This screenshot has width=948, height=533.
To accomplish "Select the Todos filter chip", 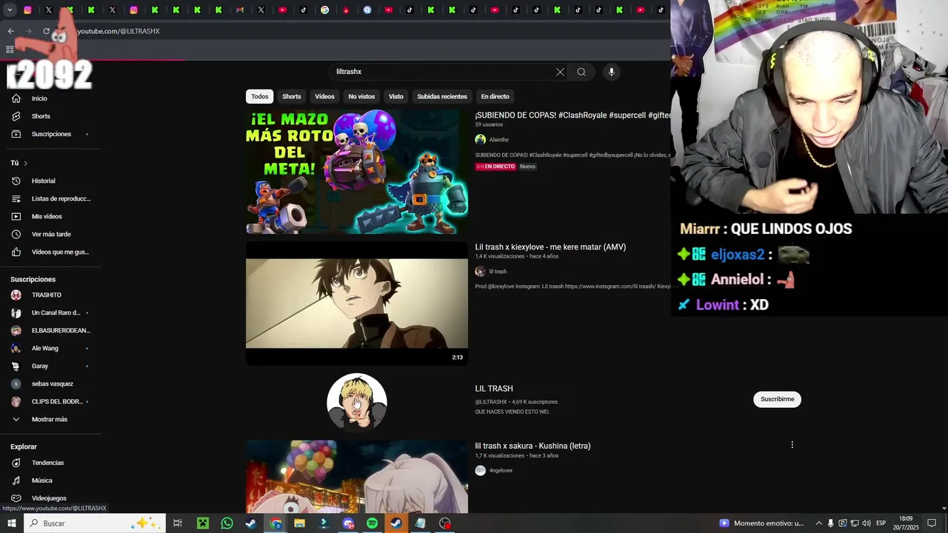I will (259, 96).
